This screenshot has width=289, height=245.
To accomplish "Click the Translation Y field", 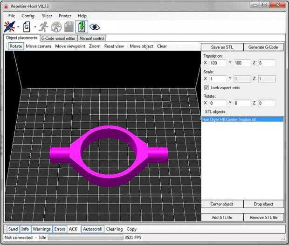I will 242,63.
